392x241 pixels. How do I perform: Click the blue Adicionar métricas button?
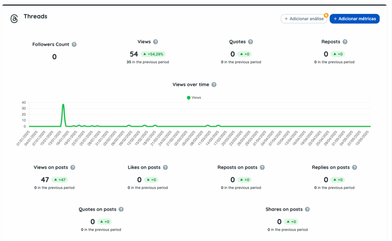click(x=354, y=19)
